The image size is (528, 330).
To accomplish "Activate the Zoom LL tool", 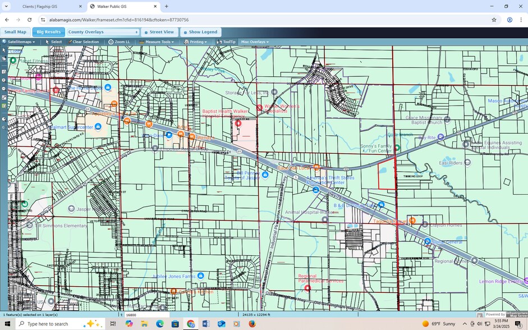I will [120, 42].
